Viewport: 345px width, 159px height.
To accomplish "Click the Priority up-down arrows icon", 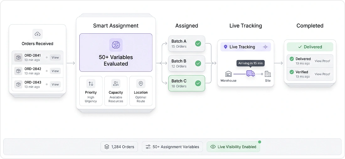I will pyautogui.click(x=91, y=83).
